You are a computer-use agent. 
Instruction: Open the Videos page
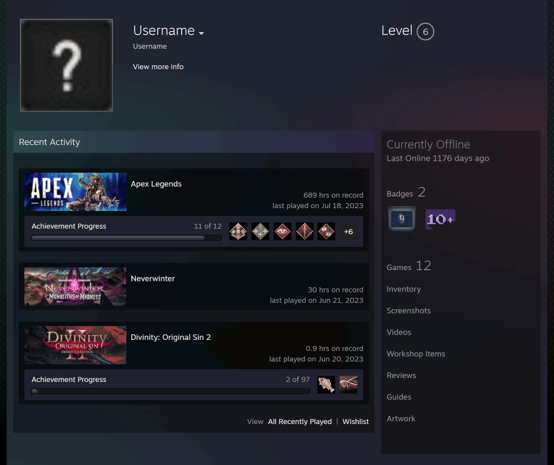399,332
